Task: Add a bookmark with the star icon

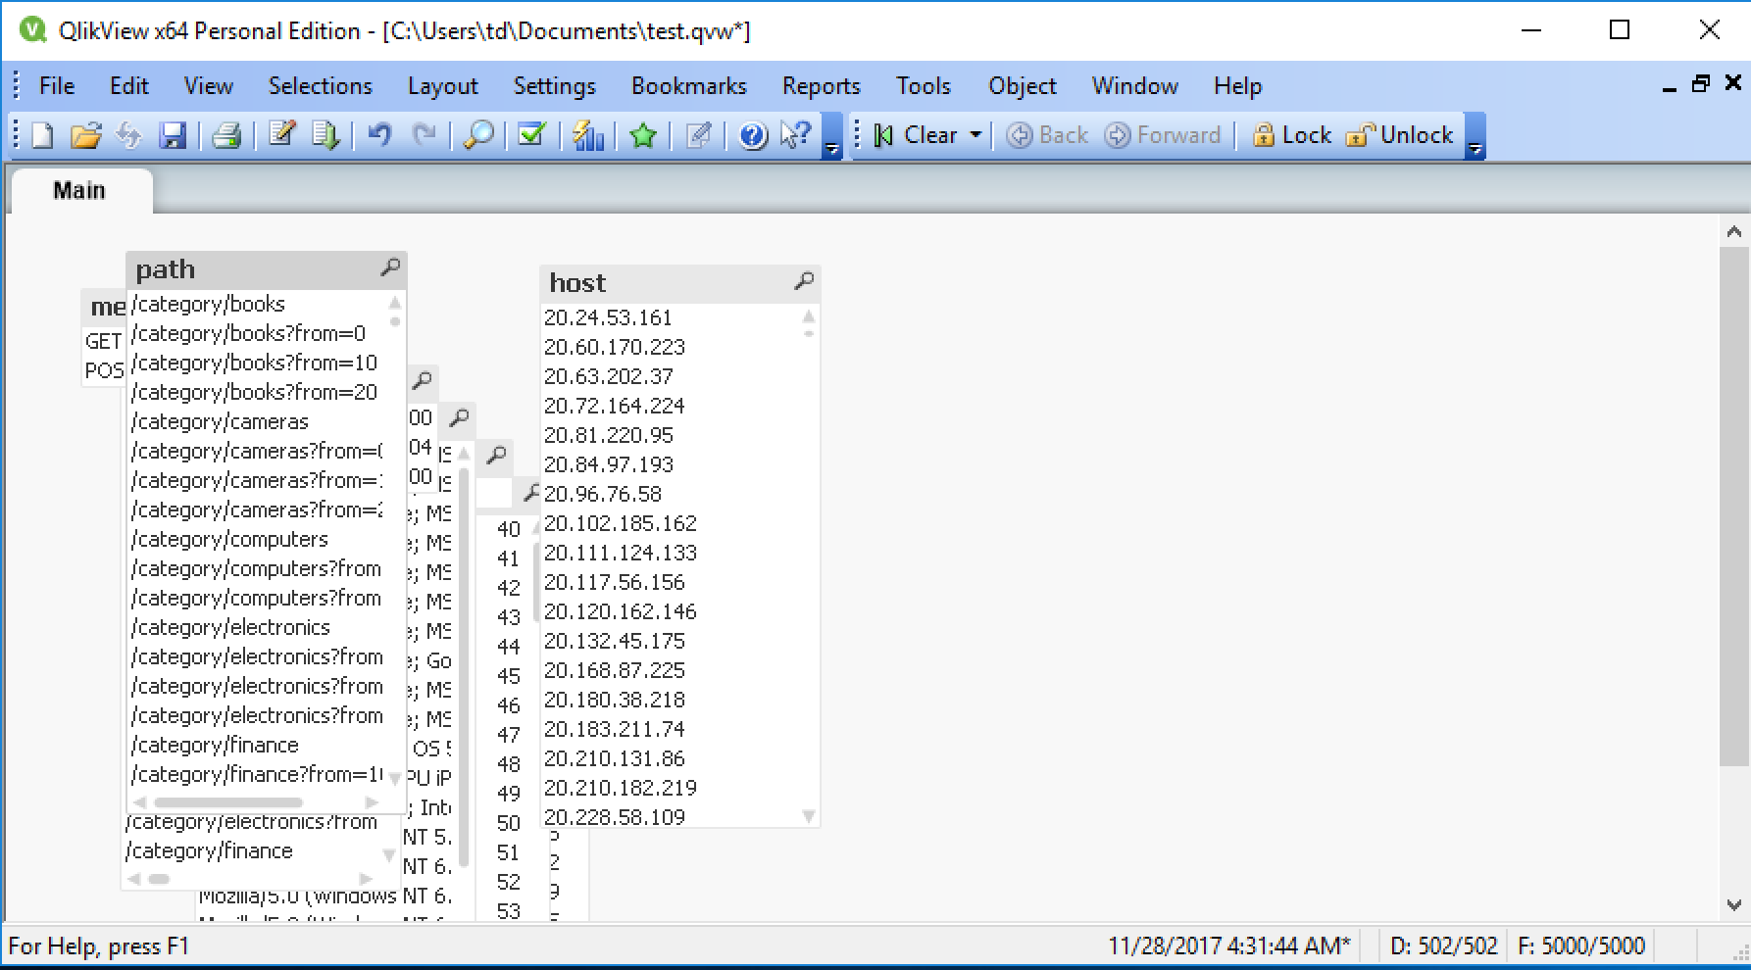Action: pos(643,135)
